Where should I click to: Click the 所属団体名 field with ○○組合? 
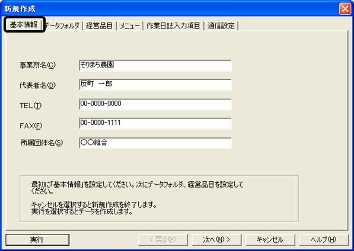tap(155, 143)
